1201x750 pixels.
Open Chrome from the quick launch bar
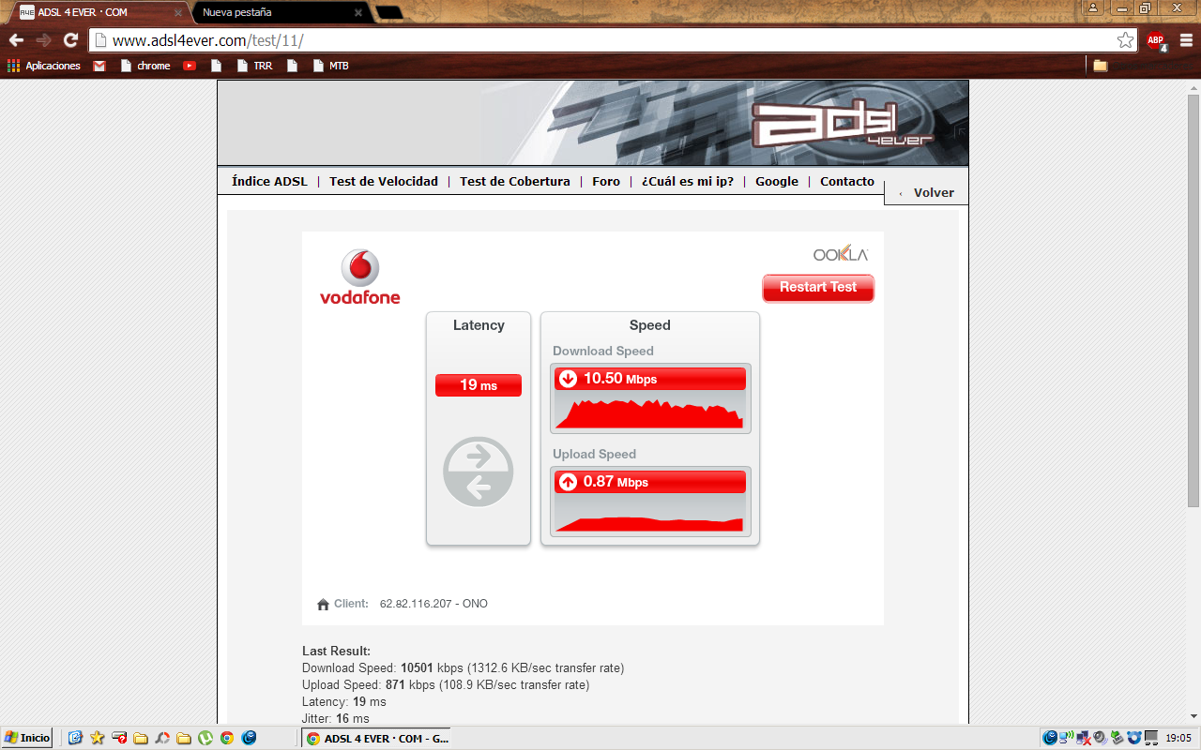pyautogui.click(x=226, y=737)
